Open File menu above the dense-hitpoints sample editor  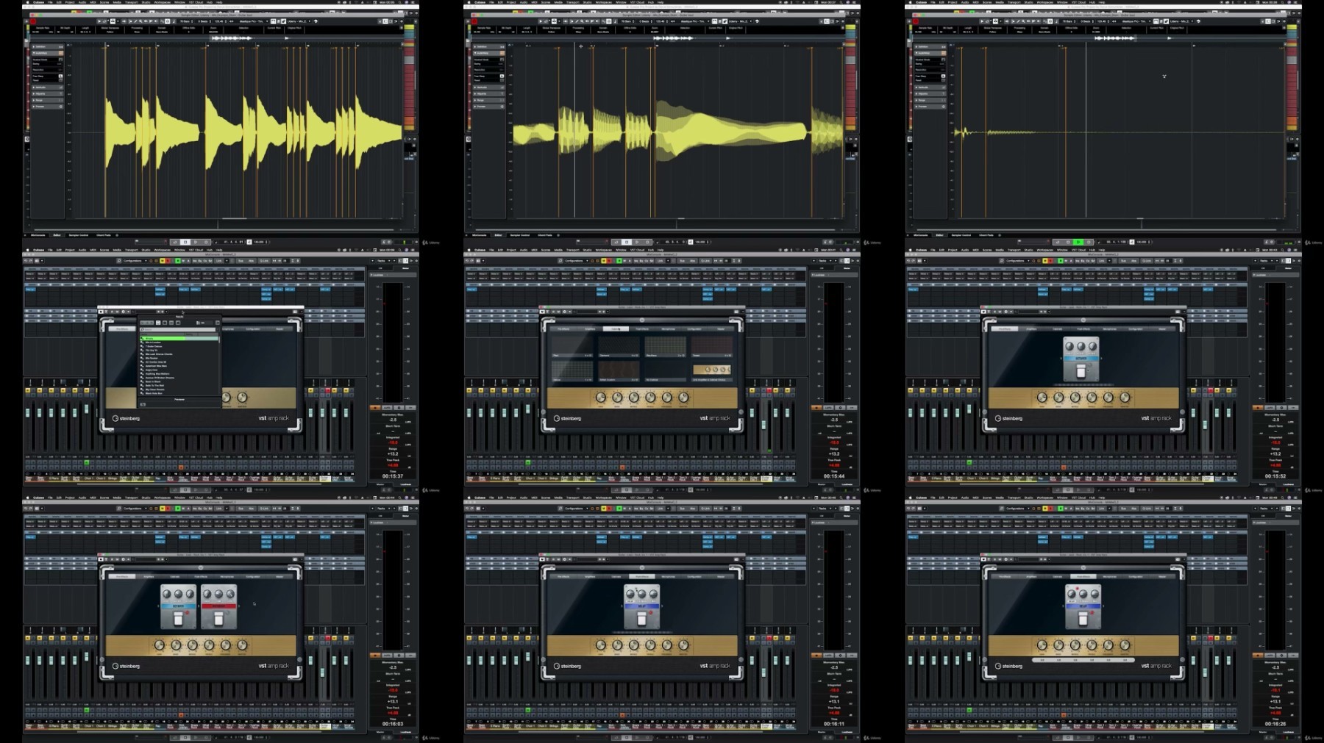[x=50, y=2]
